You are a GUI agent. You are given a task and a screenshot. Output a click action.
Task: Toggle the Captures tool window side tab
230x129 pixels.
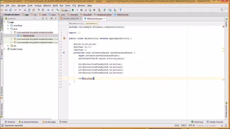click(x=1, y=54)
